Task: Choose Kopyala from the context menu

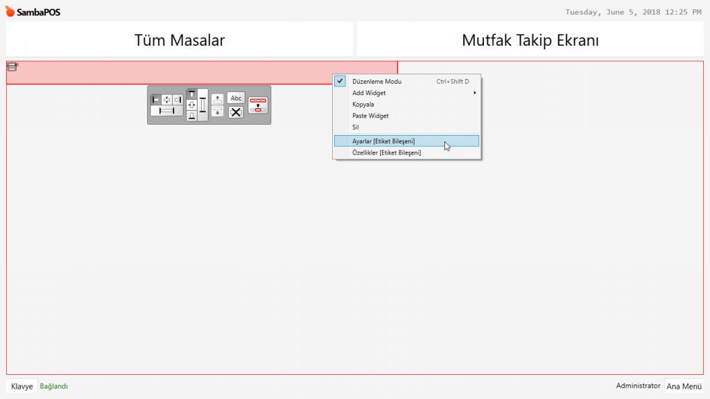Action: [x=363, y=105]
